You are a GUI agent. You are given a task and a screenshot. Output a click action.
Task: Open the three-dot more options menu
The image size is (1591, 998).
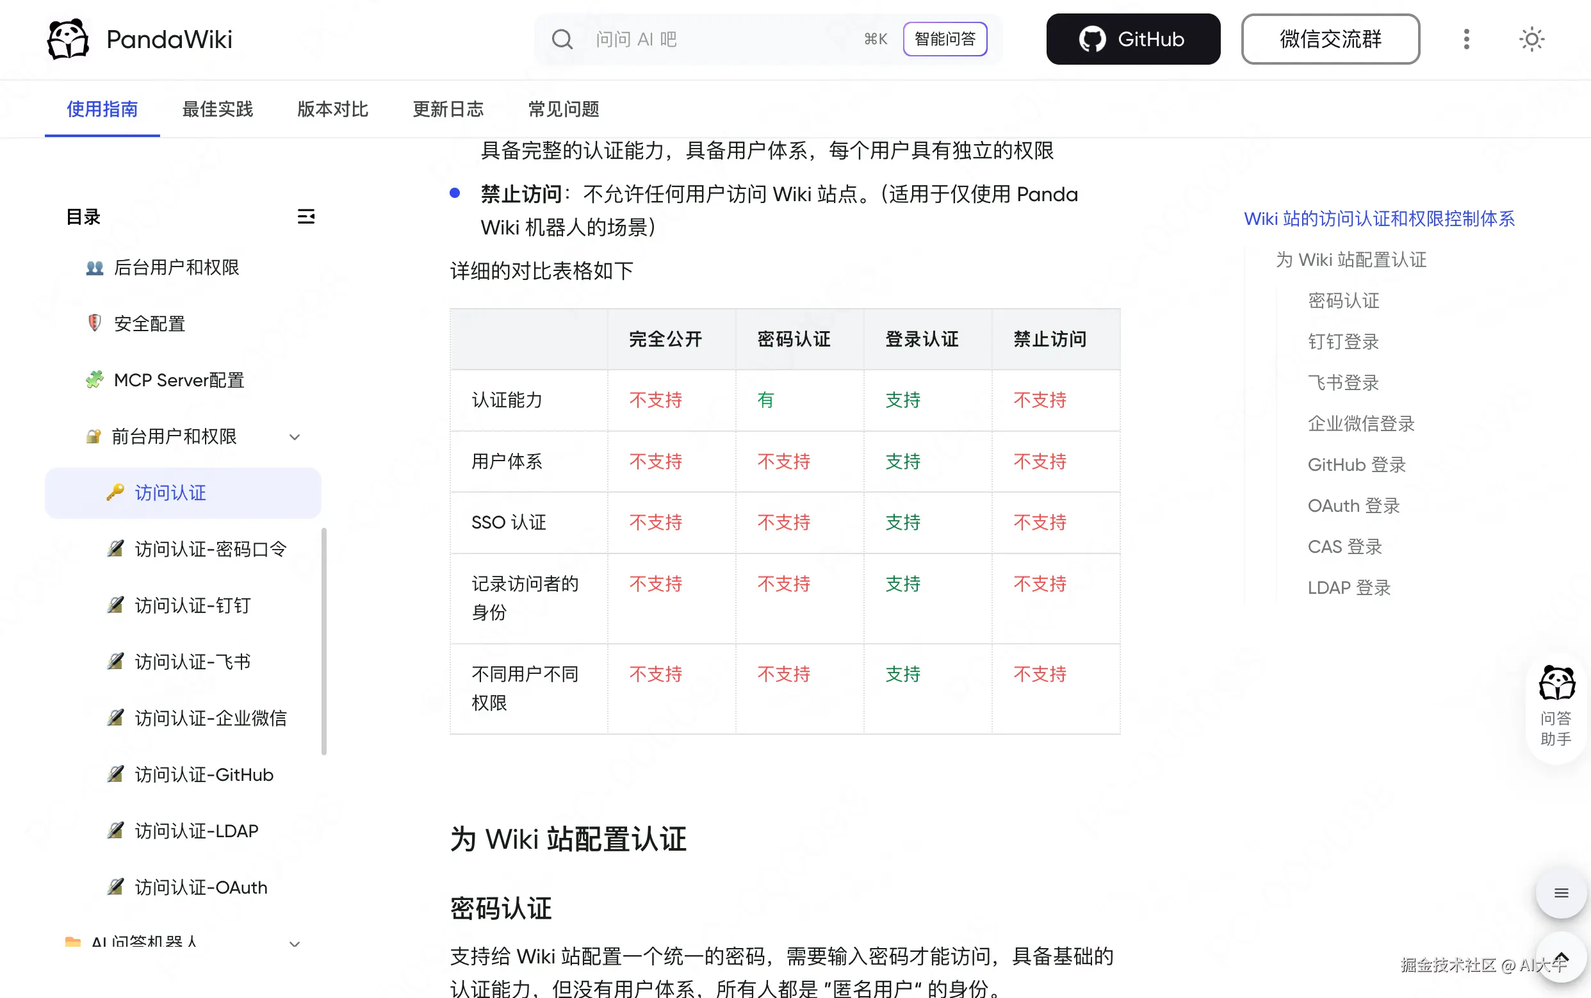[x=1466, y=39]
